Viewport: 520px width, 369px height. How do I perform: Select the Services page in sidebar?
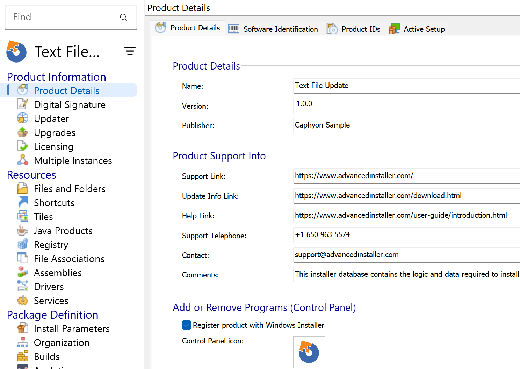pyautogui.click(x=51, y=301)
